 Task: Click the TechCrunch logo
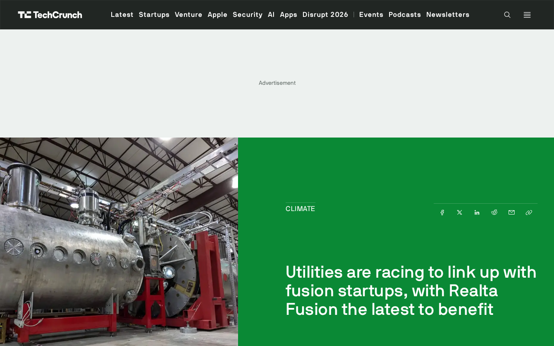(x=50, y=15)
